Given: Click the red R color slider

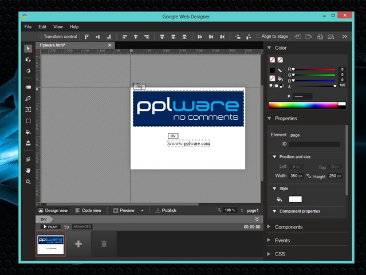Looking at the screenshot, I should (x=314, y=69).
